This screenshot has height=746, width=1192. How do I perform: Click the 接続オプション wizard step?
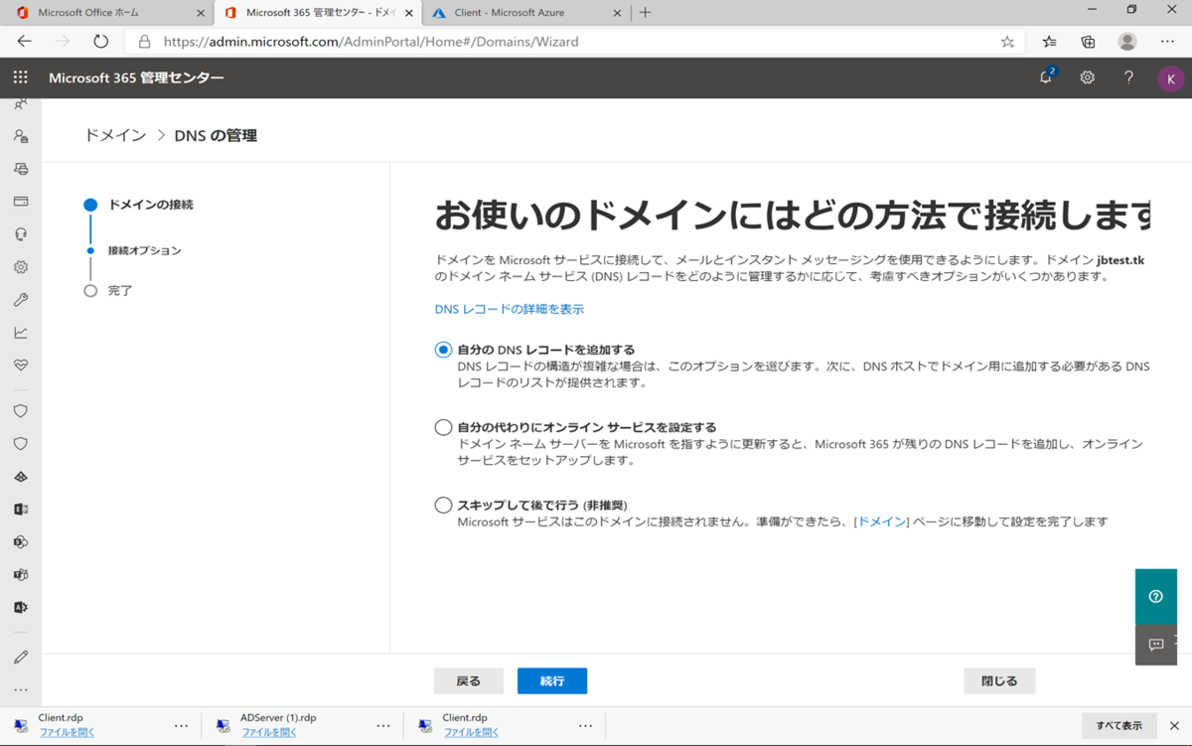click(145, 250)
